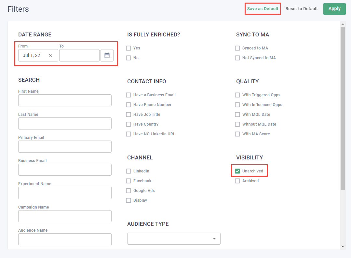Expand the Audience Type dropdown
Viewport: 351px width, 258px height.
[174, 238]
